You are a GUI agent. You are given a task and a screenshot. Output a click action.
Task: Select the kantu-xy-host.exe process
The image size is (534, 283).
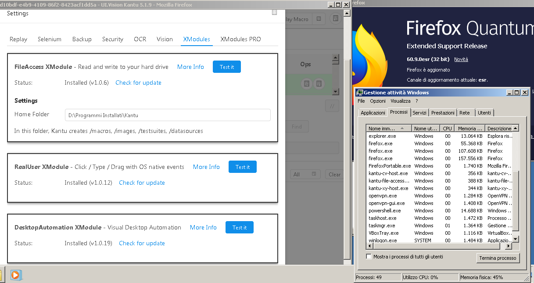coord(440,188)
